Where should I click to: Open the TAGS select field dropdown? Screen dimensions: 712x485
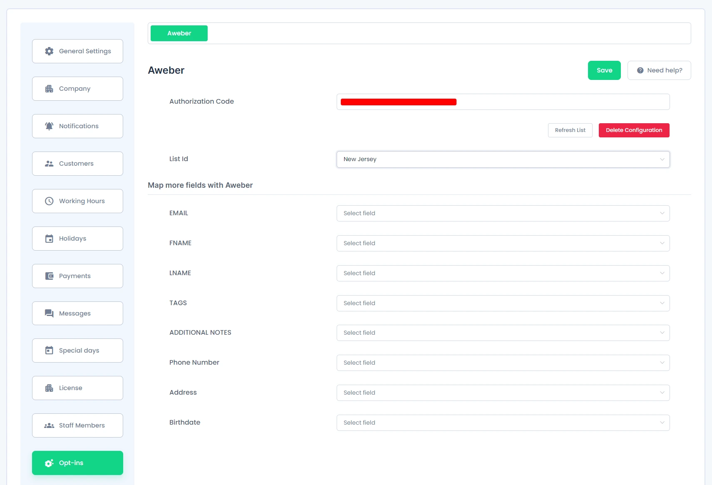[503, 303]
